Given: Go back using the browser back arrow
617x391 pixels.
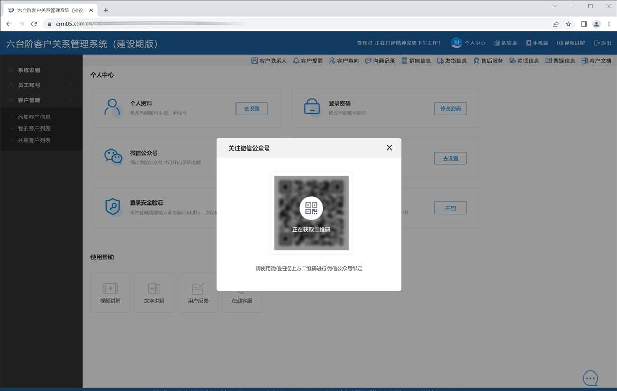Looking at the screenshot, I should coord(9,24).
